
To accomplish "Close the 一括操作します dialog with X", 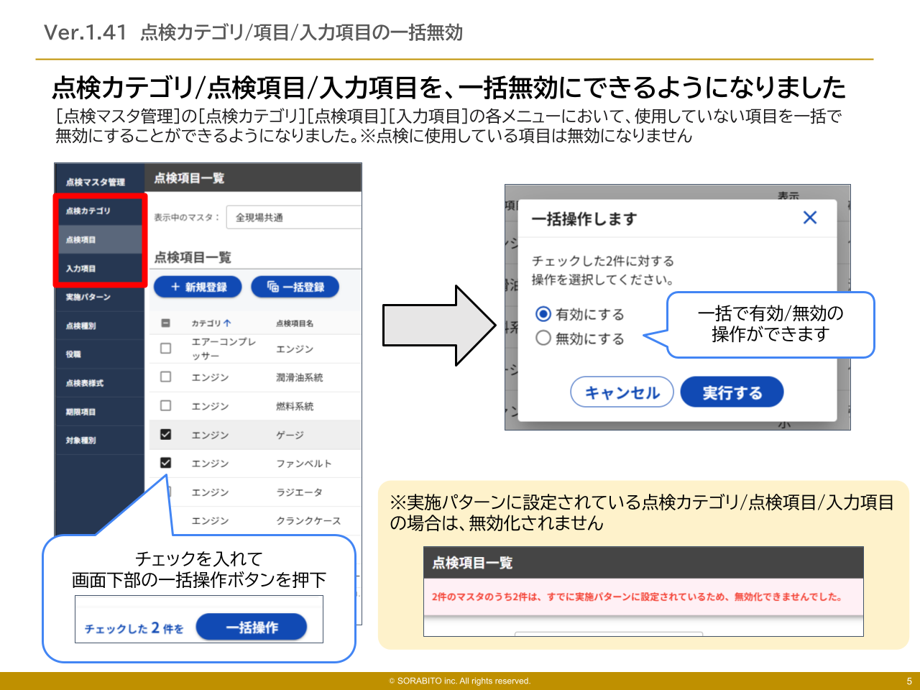I will click(x=809, y=218).
